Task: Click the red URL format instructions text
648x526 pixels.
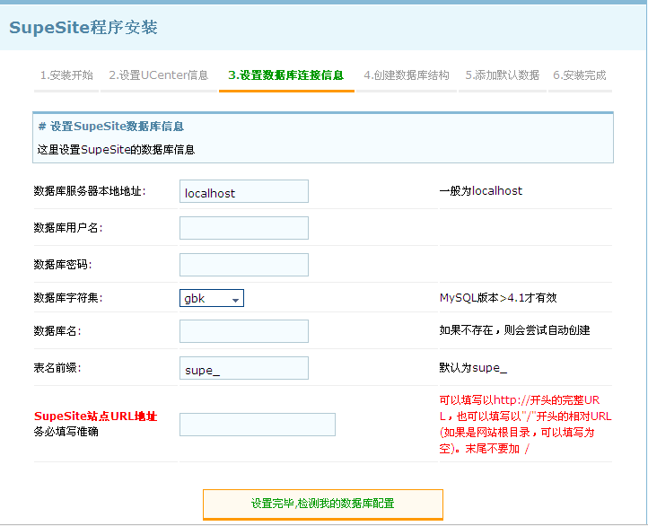Action: 525,425
